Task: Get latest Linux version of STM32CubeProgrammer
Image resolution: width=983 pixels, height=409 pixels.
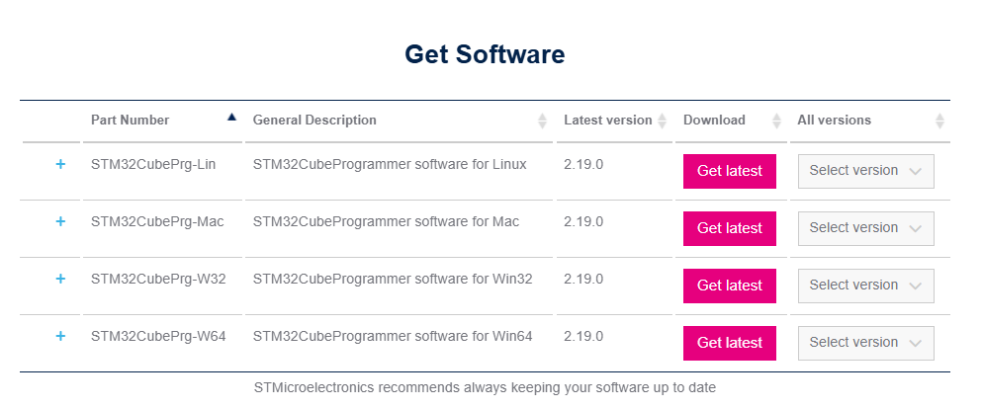Action: click(729, 171)
